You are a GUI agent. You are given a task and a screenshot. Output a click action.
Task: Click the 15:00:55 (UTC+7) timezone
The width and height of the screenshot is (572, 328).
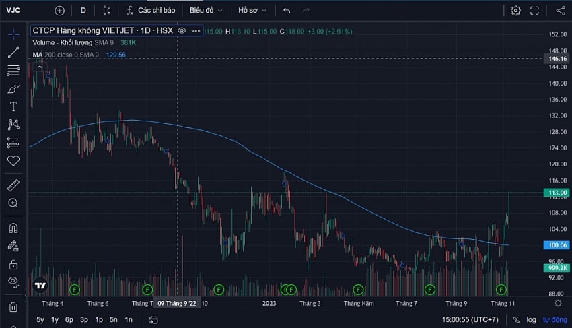[x=470, y=320]
